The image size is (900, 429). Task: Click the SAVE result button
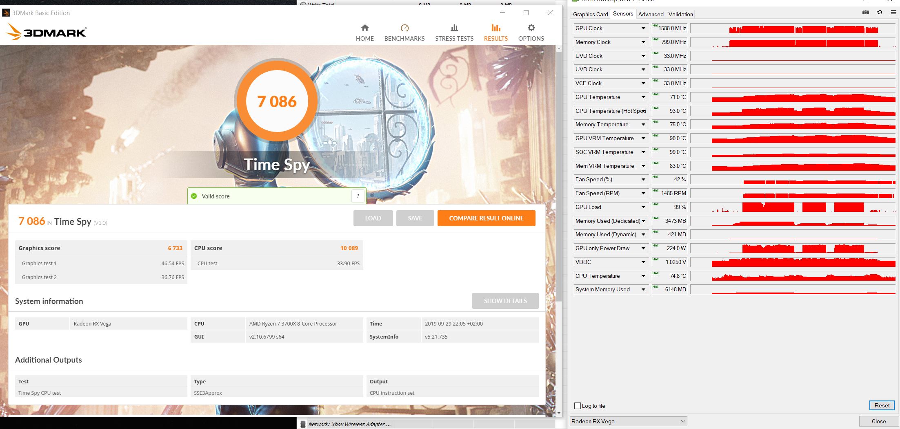pyautogui.click(x=415, y=218)
